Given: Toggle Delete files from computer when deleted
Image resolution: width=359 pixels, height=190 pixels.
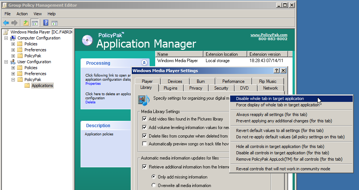Looking at the screenshot, I should [144, 136].
